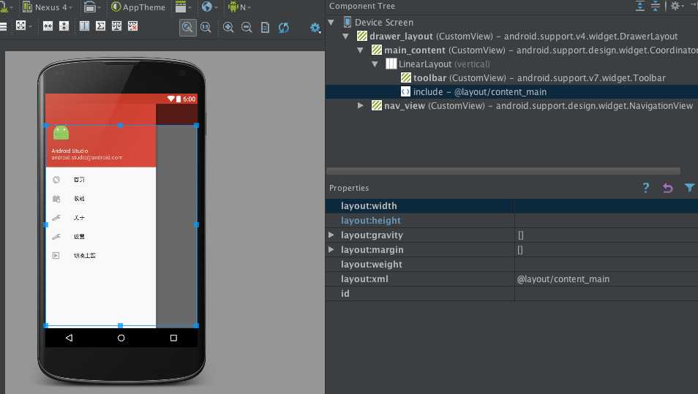The width and height of the screenshot is (698, 394).
Task: Collapse the LinearLayout (vertical) node
Action: coord(375,64)
